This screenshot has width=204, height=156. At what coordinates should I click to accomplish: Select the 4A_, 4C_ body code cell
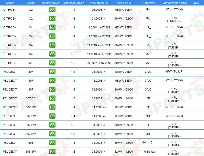tap(148, 143)
